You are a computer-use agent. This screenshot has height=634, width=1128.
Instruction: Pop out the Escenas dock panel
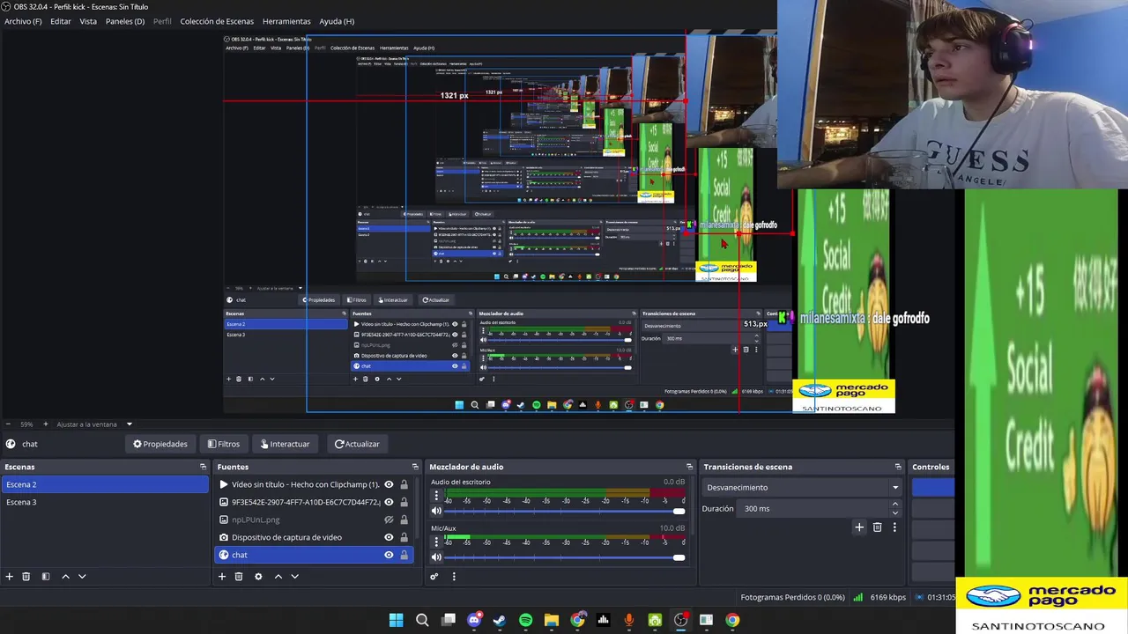203,467
